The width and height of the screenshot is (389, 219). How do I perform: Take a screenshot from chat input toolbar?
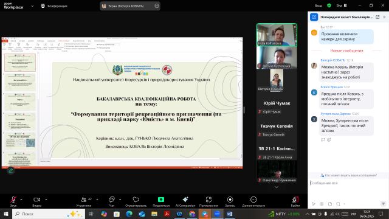tap(338, 204)
